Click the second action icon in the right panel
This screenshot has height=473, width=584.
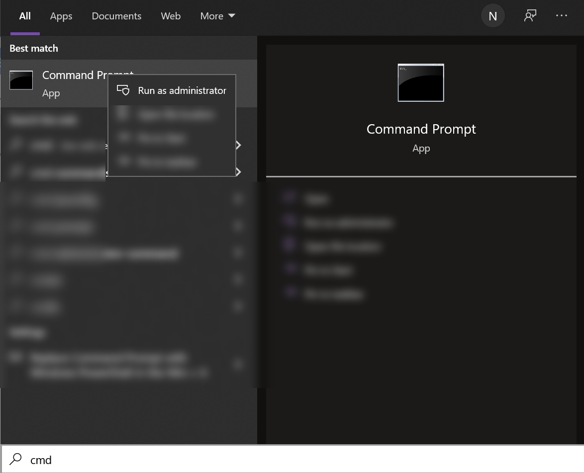(x=290, y=222)
